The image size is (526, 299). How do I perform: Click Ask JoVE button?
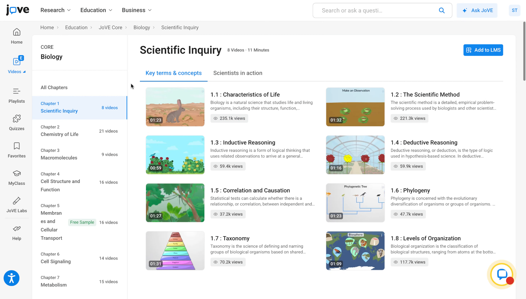pyautogui.click(x=477, y=11)
